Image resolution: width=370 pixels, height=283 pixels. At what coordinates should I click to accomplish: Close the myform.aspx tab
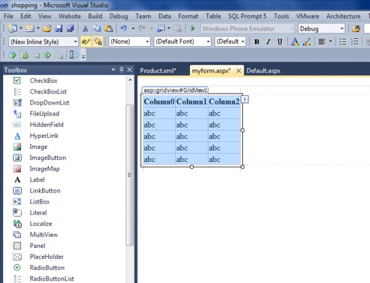click(239, 71)
